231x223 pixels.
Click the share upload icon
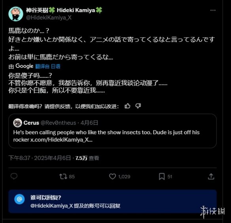[211, 176]
